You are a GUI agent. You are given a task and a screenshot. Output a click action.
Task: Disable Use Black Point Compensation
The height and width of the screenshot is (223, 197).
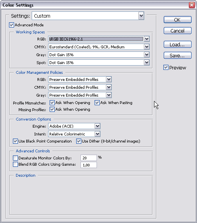tap(15, 141)
